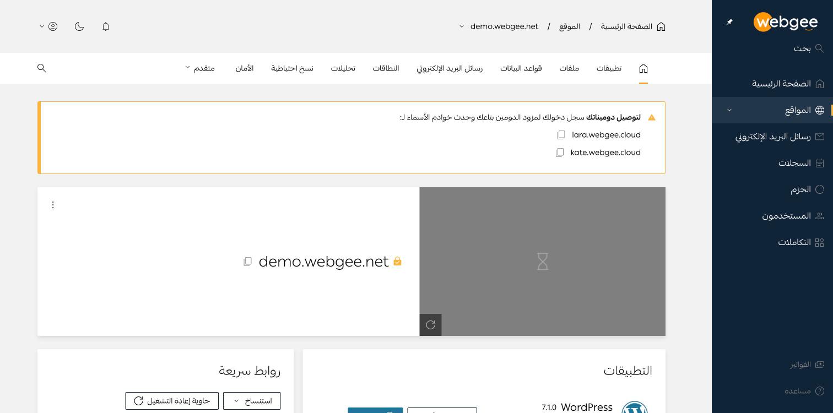Open the three-dot site options menu
The height and width of the screenshot is (413, 833).
pyautogui.click(x=53, y=205)
